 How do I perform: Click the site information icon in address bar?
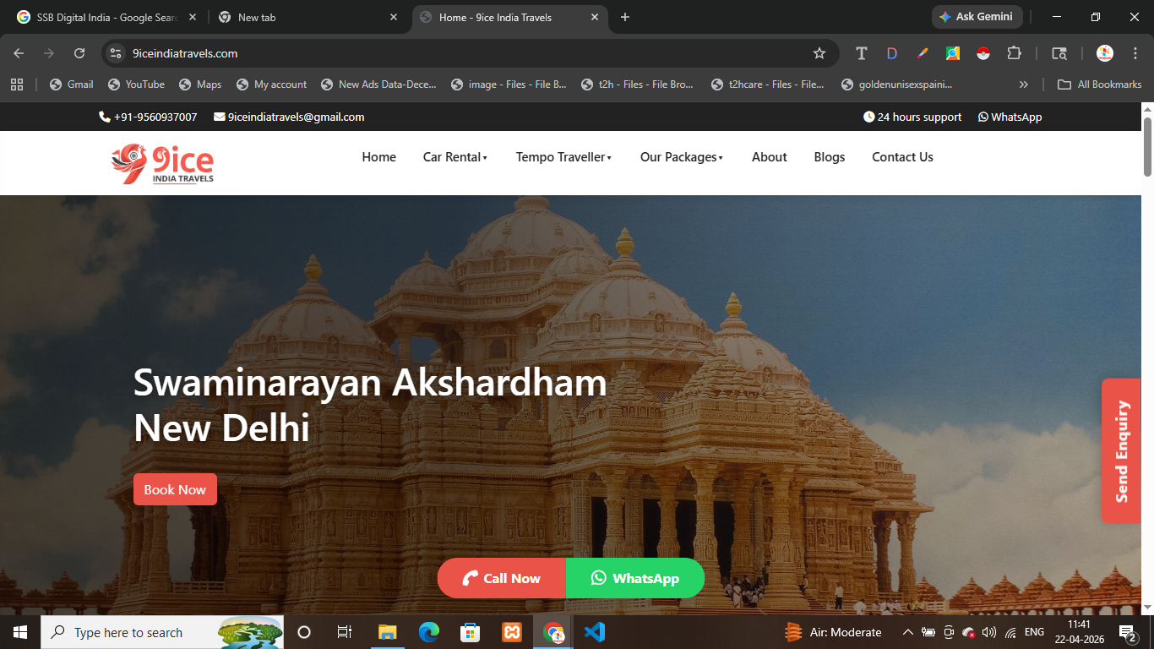coord(116,53)
